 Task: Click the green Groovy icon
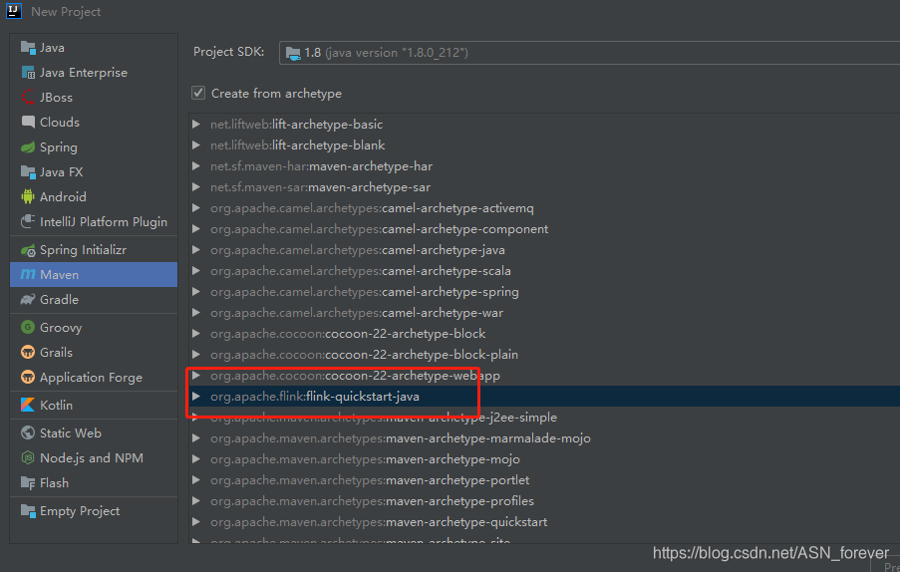coord(28,327)
